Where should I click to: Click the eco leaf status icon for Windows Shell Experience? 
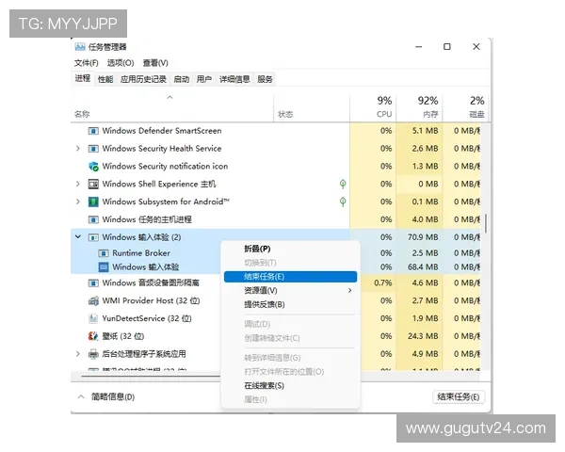click(343, 185)
